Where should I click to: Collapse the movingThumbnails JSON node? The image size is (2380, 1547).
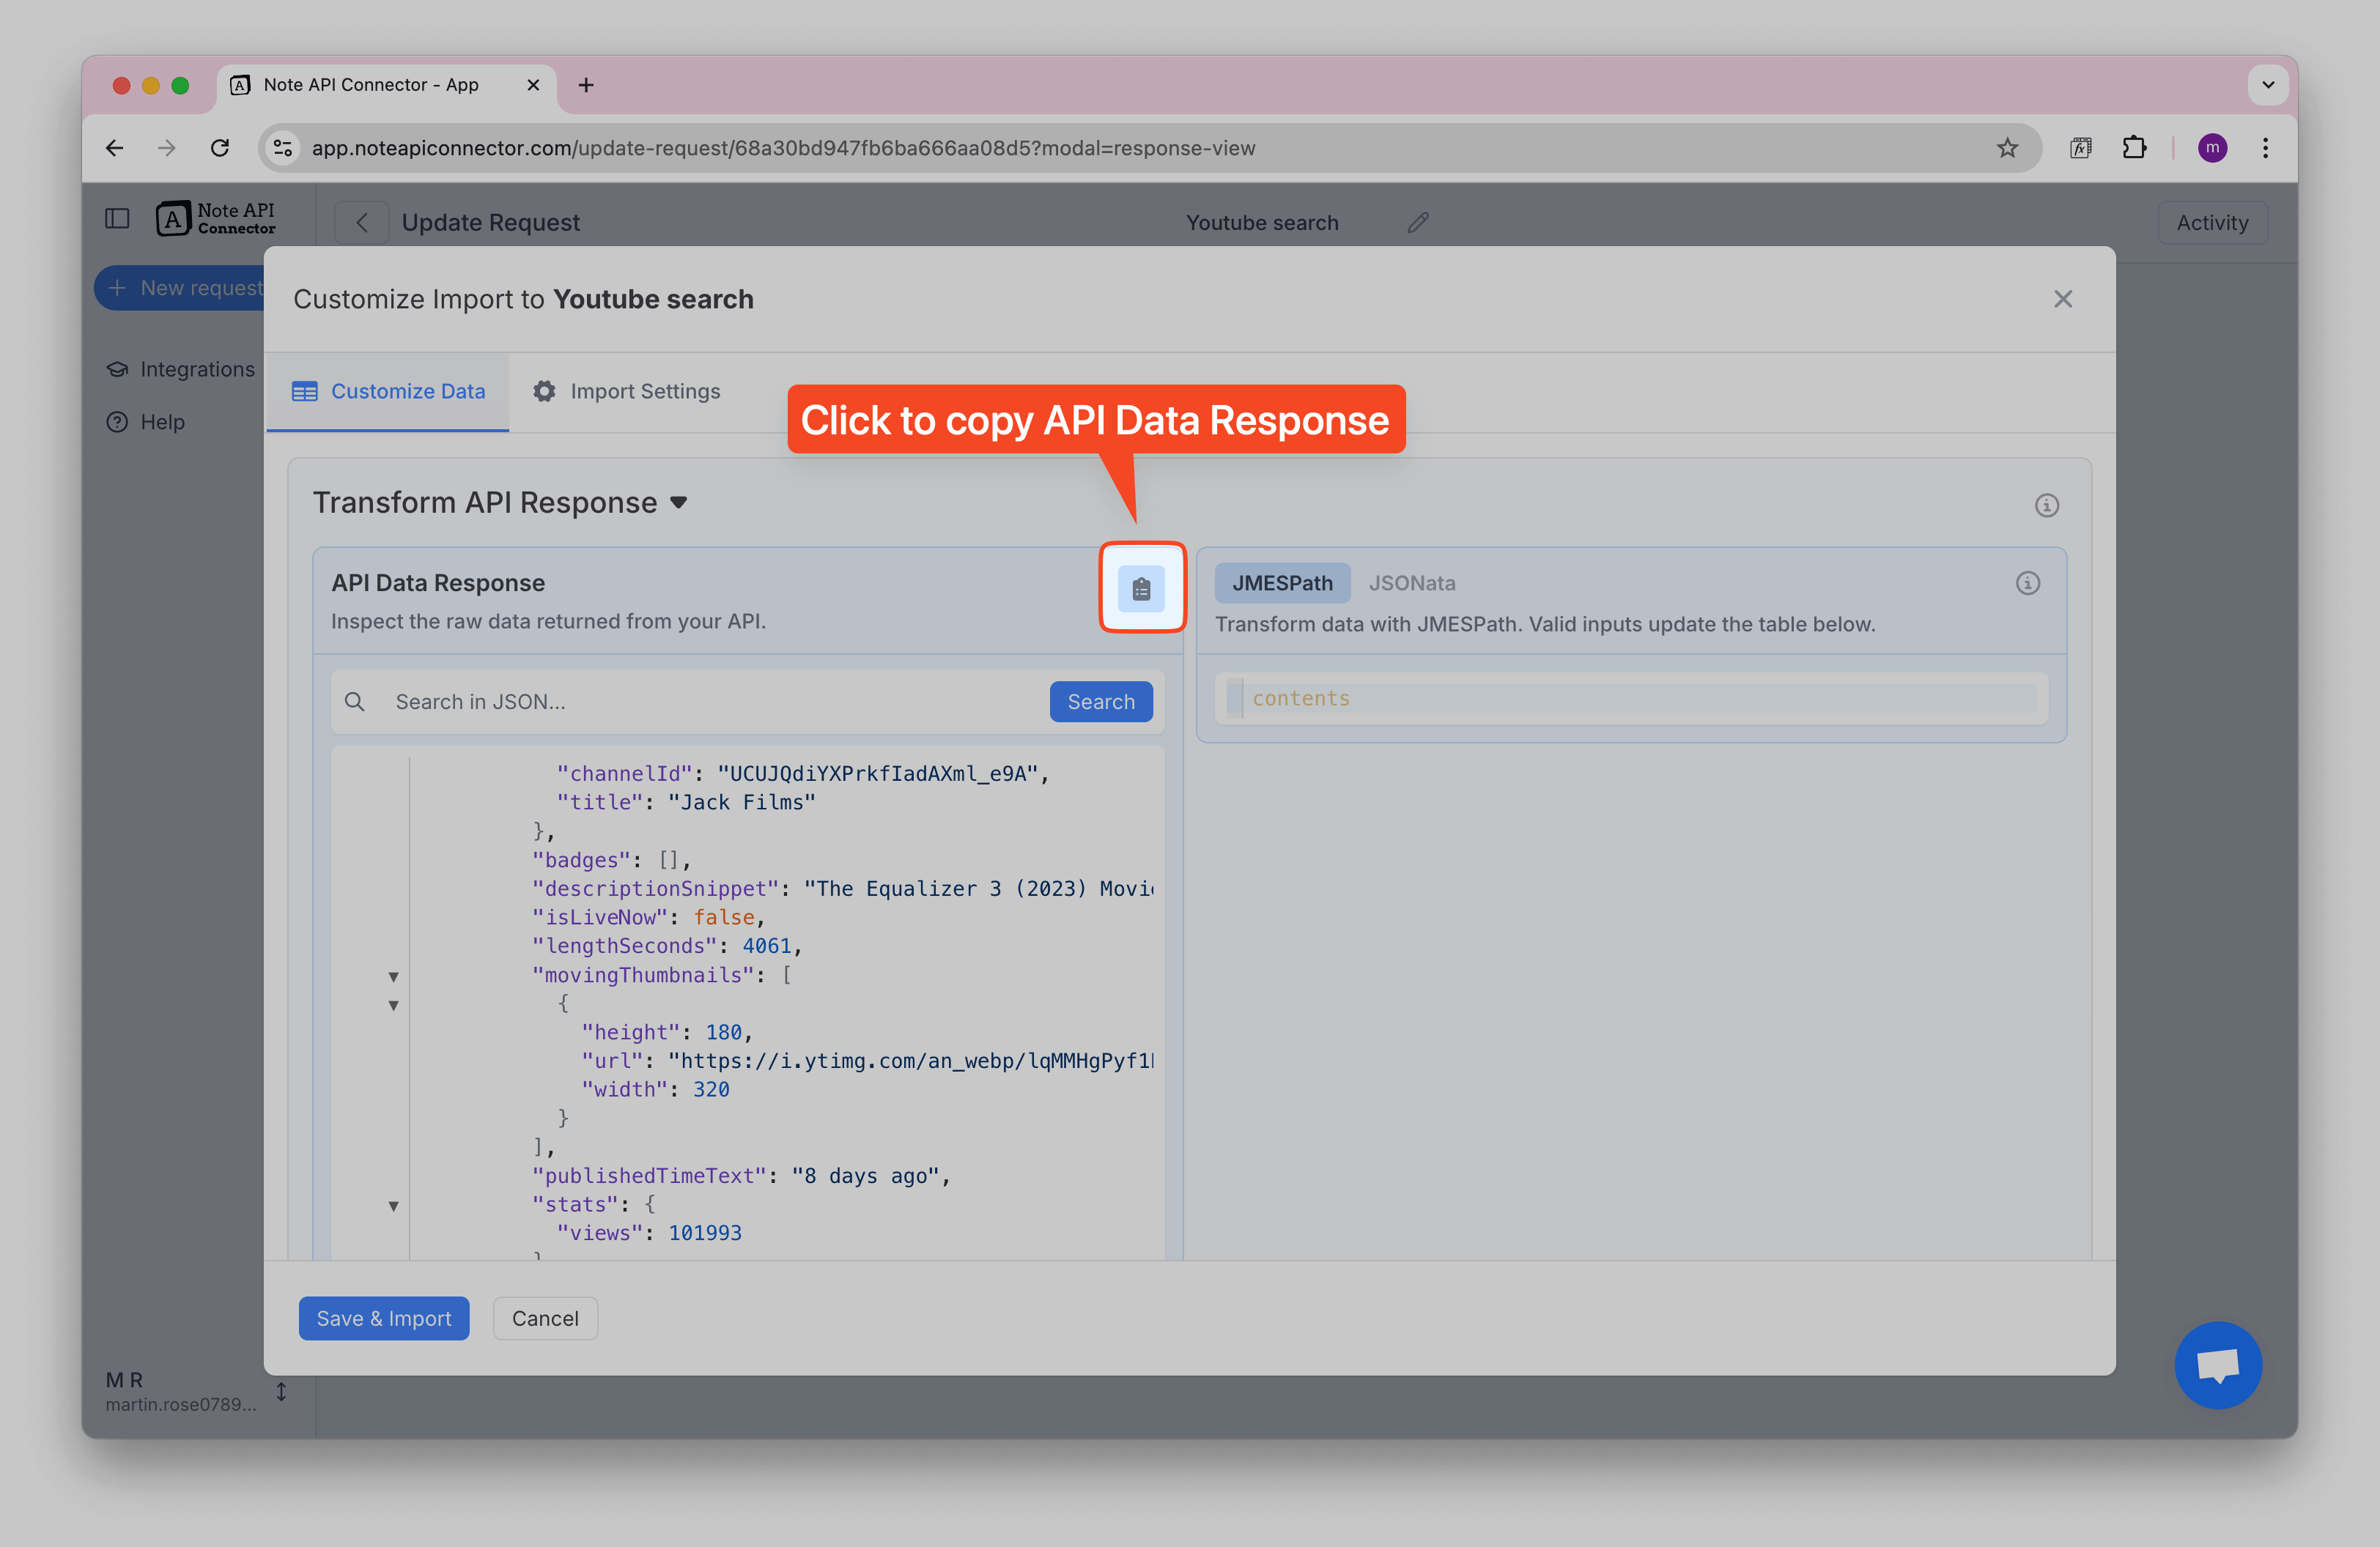pyautogui.click(x=393, y=976)
